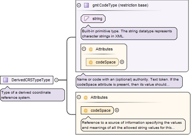Click the @ icon in the upper codeSpace node
This screenshot has height=135, width=191.
[x=91, y=62]
